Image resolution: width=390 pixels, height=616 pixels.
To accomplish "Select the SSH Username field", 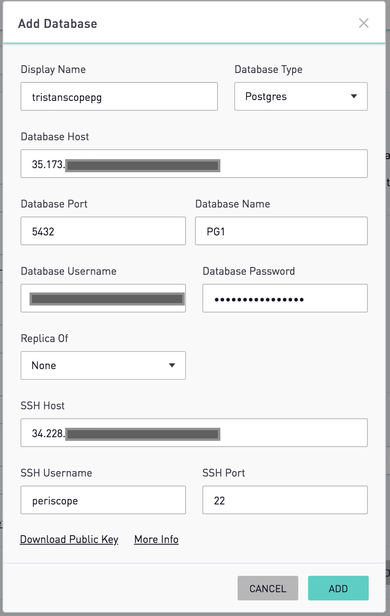I will click(103, 500).
